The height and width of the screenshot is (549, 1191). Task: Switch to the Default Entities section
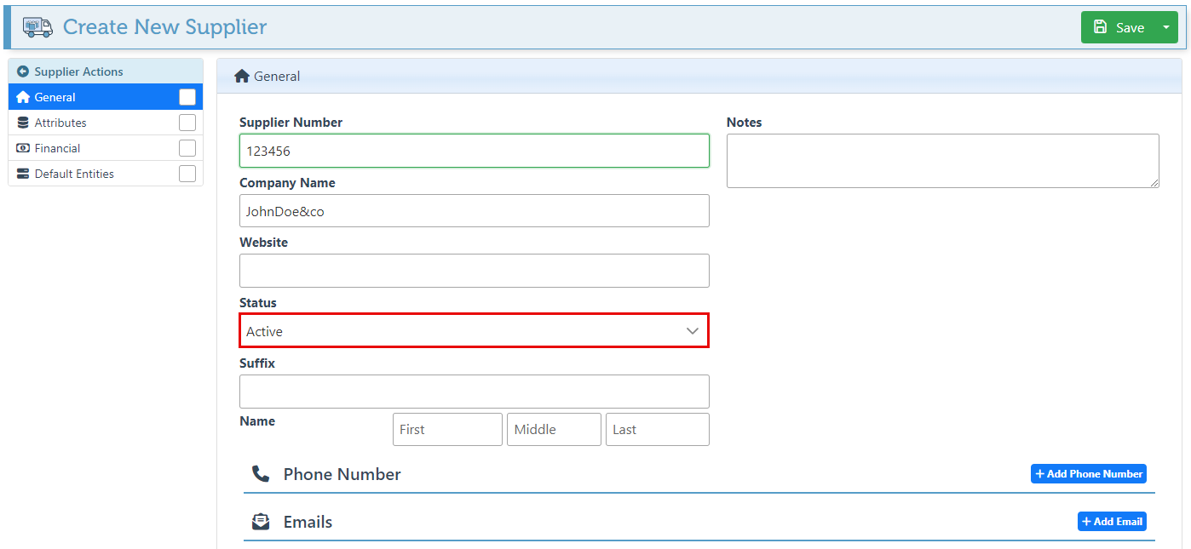click(x=74, y=174)
